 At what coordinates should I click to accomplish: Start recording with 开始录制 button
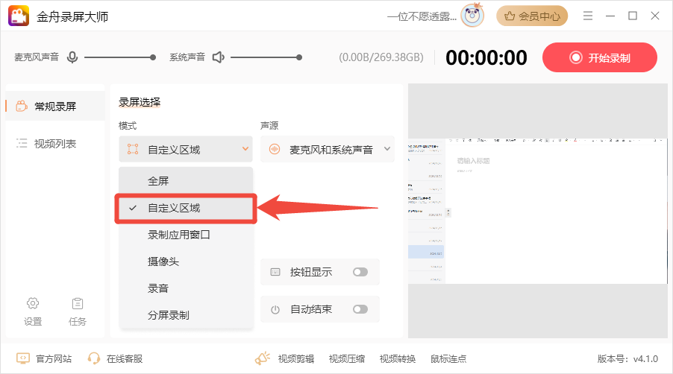600,57
